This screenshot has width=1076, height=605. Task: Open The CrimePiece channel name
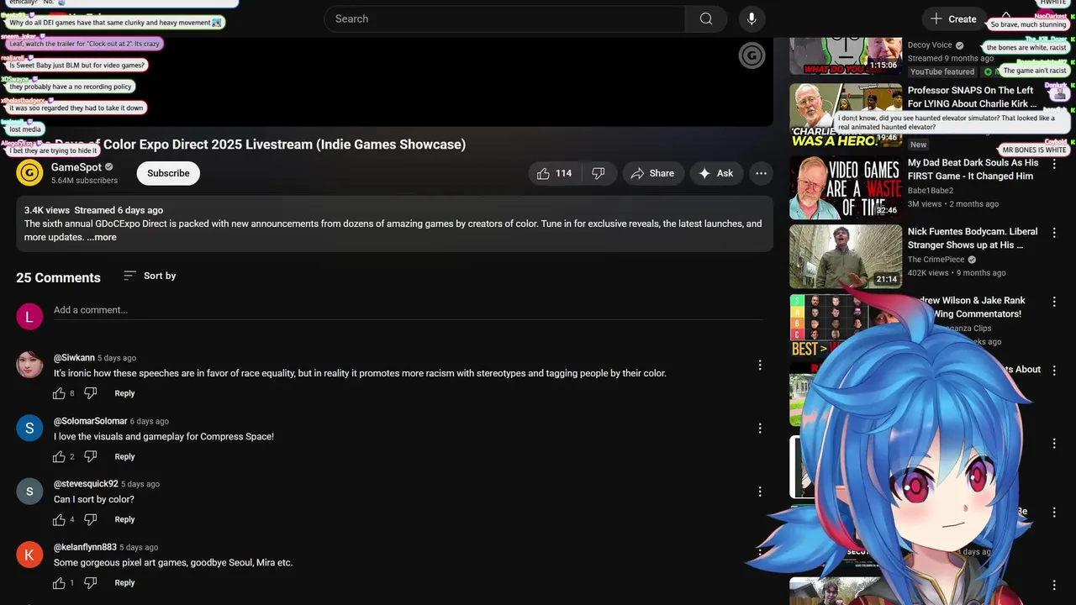click(x=936, y=260)
